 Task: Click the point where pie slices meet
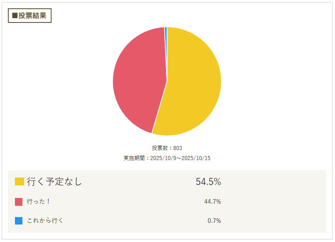pyautogui.click(x=167, y=81)
